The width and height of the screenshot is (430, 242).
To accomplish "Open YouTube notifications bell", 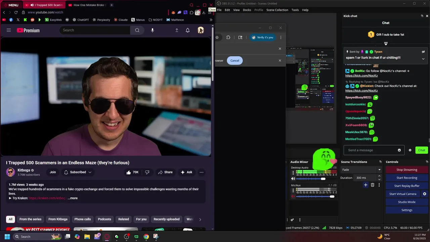I will pos(188,30).
